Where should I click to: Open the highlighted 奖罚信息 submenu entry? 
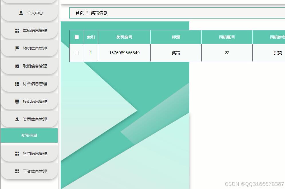[x=29, y=136]
